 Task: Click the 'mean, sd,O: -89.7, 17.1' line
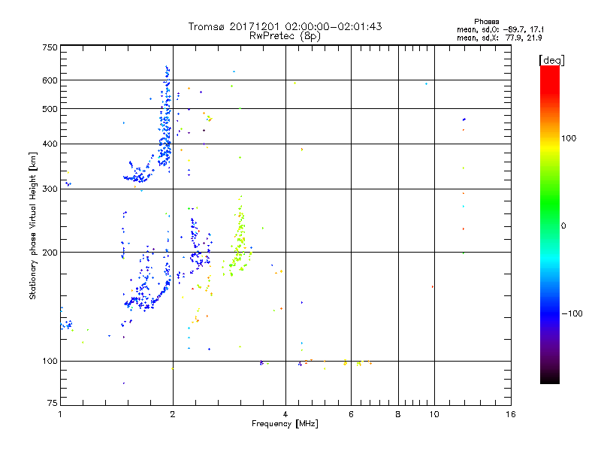click(x=500, y=29)
